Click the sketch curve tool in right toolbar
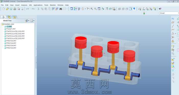The height and width of the screenshot is (95, 179). tap(173, 19)
